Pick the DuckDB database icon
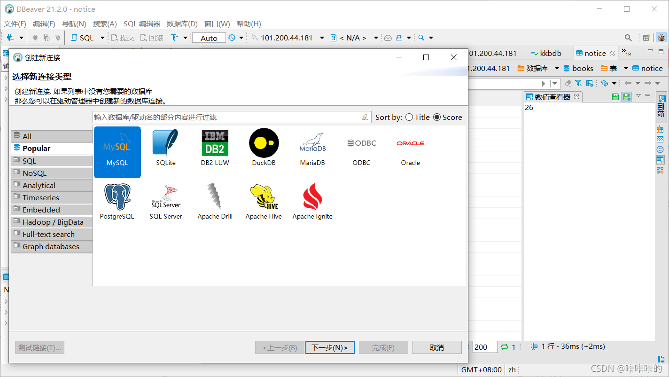Viewport: 669px width, 377px height. (264, 148)
